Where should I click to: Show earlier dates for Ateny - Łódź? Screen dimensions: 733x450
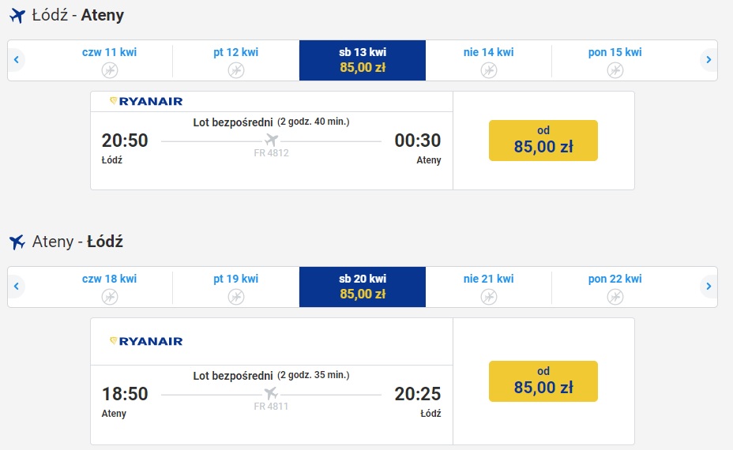[17, 286]
